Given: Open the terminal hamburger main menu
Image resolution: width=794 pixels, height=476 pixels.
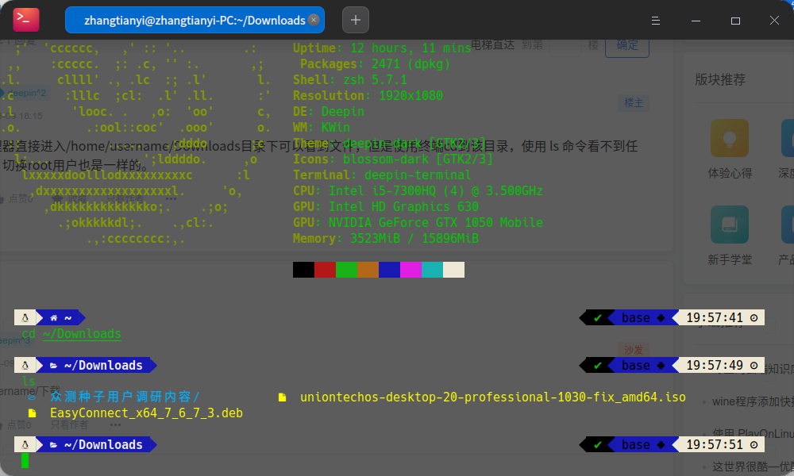Looking at the screenshot, I should pyautogui.click(x=655, y=21).
